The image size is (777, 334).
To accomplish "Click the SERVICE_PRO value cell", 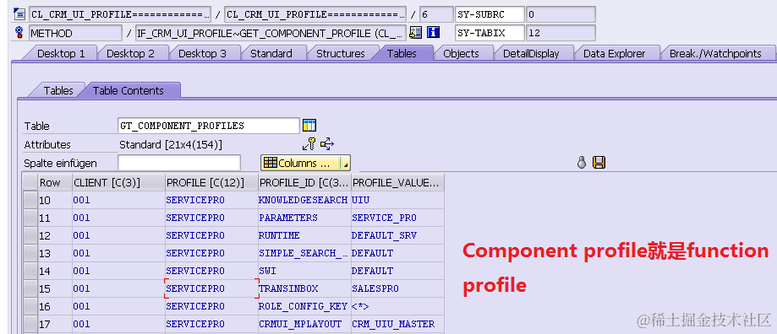I will click(397, 218).
